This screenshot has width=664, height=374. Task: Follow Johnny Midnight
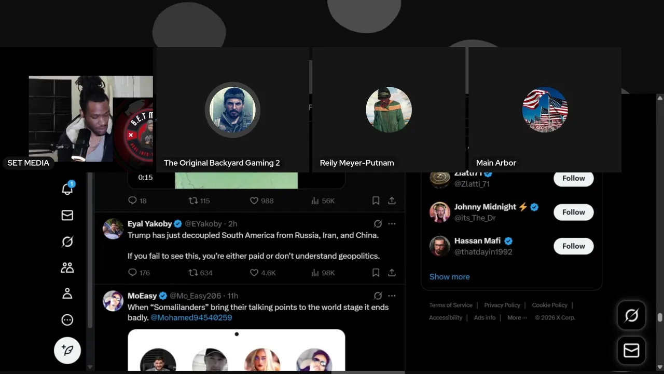click(574, 212)
